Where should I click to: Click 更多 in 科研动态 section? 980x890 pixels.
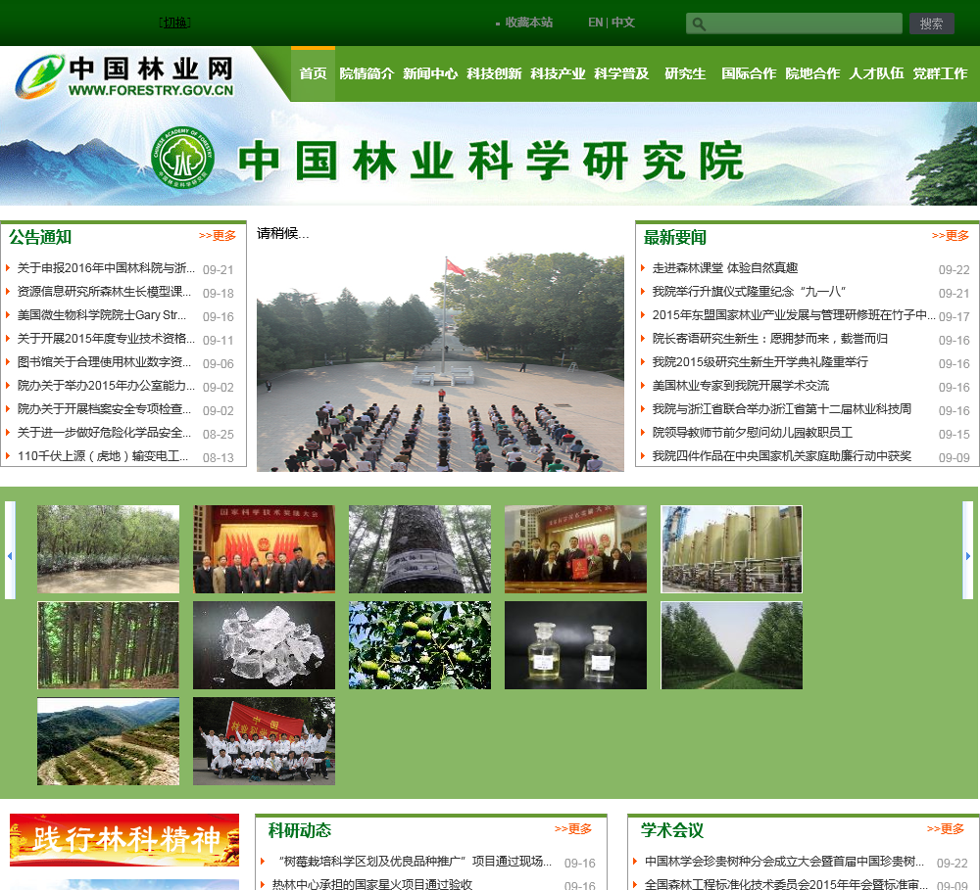click(x=573, y=828)
